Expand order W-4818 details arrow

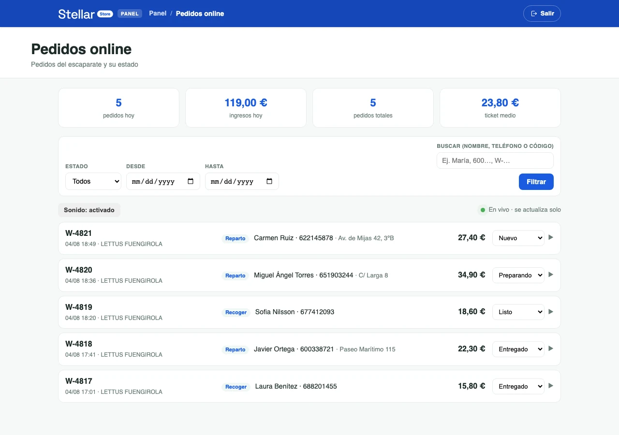[550, 348]
